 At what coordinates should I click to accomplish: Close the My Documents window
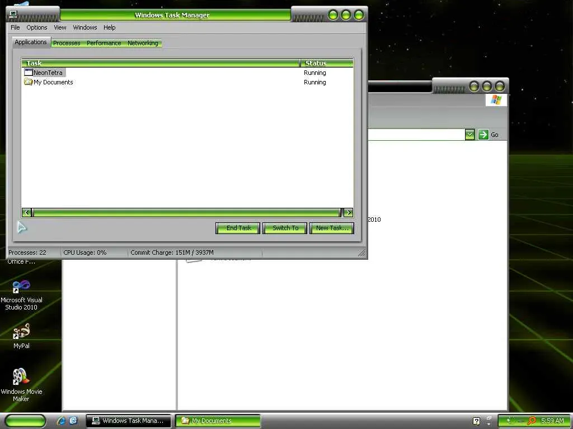point(500,87)
